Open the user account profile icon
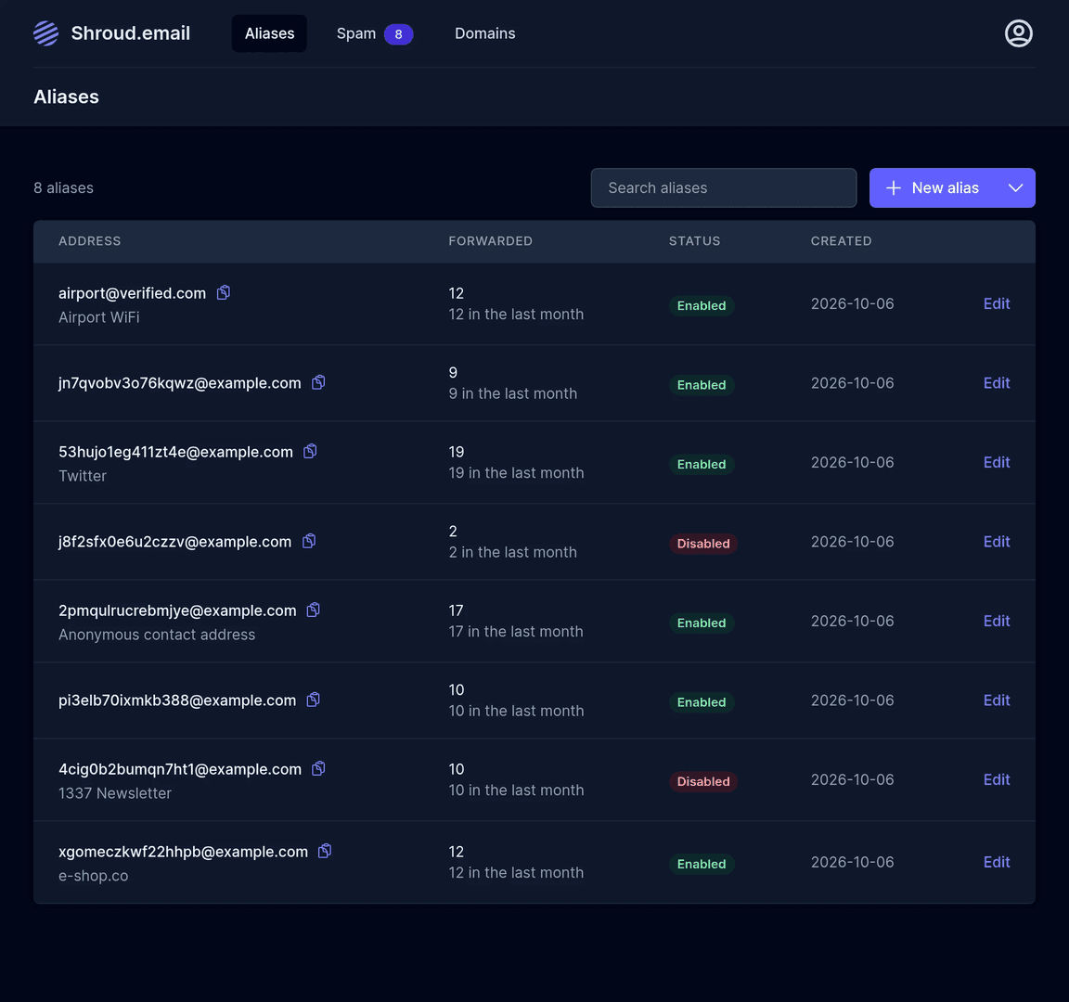Screen dimensions: 1069x1002 1018,33
